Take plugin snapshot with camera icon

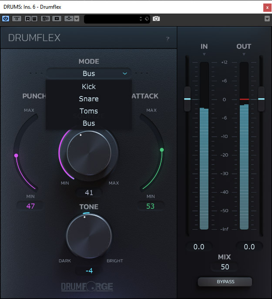tap(156, 19)
